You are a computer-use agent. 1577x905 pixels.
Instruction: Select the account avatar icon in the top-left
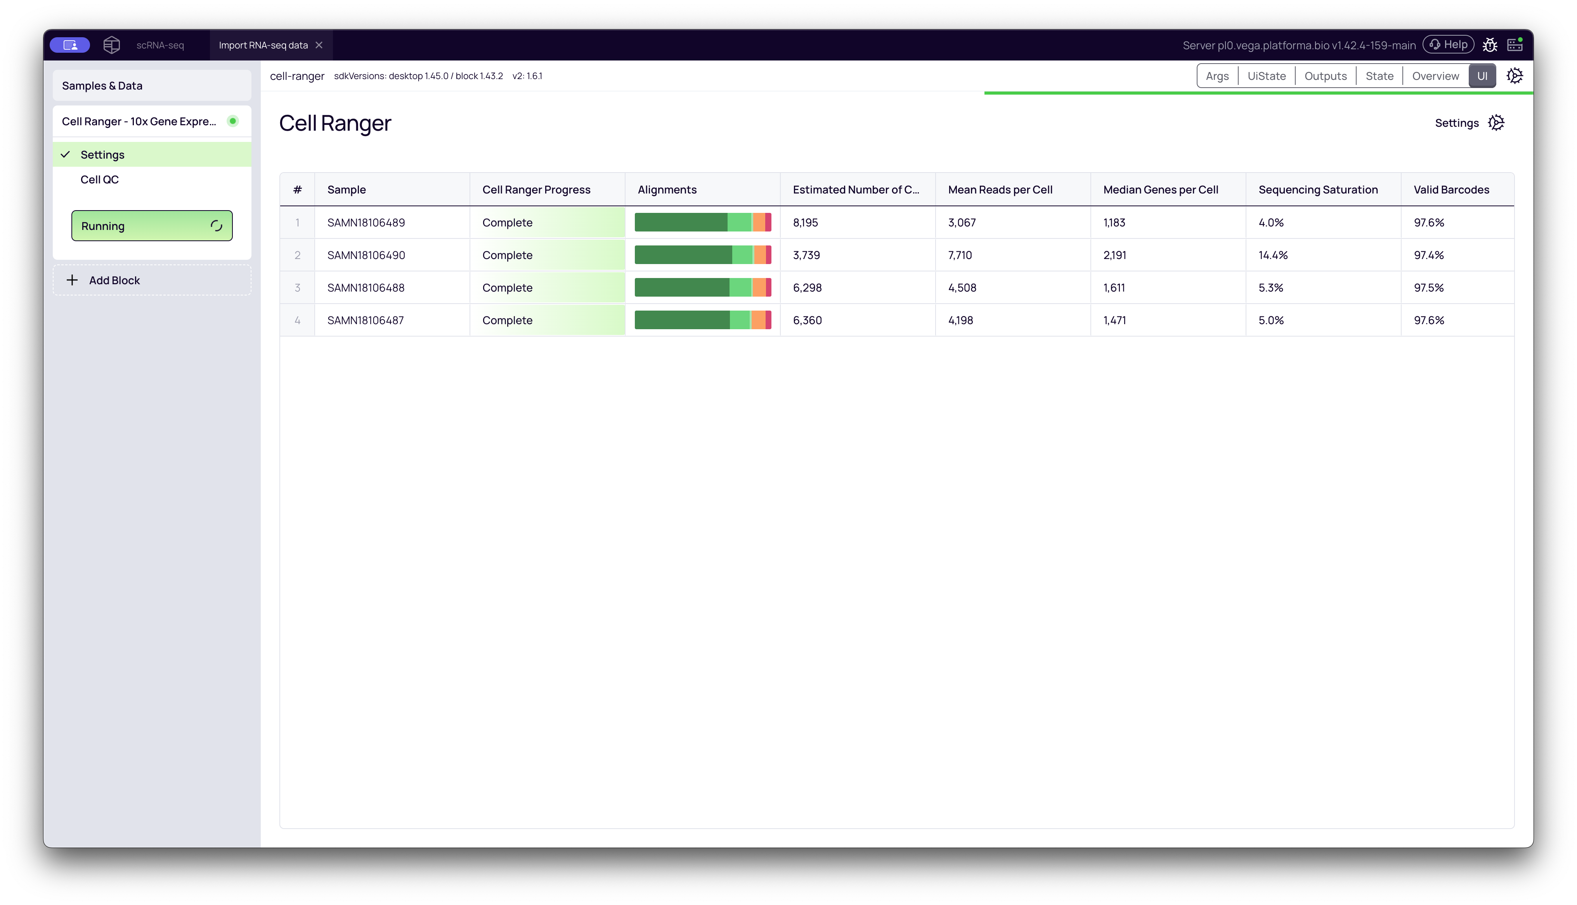point(69,44)
